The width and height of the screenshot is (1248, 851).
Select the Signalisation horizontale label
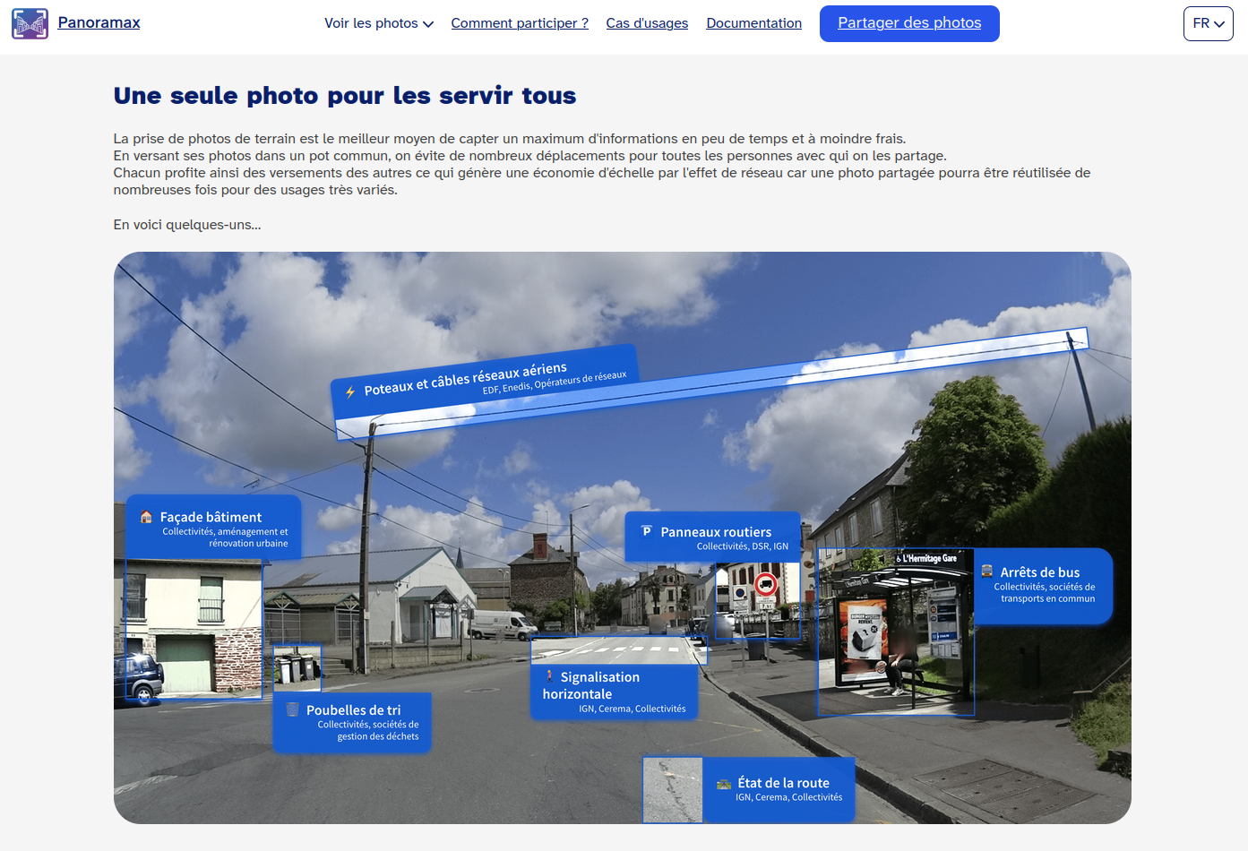pyautogui.click(x=614, y=692)
